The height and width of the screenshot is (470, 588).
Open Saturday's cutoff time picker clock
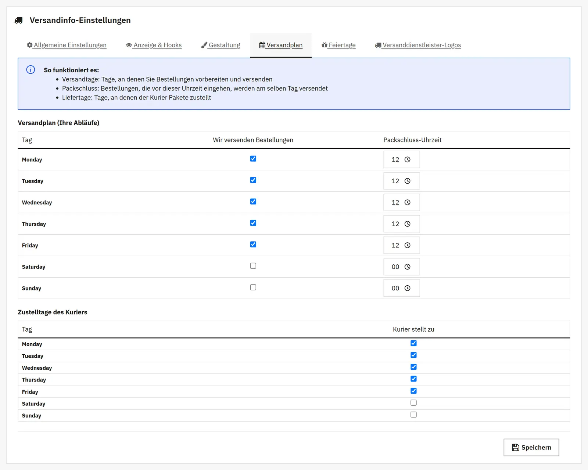click(x=407, y=267)
